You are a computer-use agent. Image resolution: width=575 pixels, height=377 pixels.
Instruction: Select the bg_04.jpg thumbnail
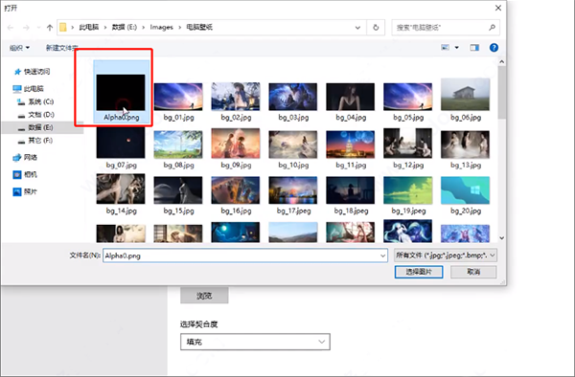(x=350, y=97)
